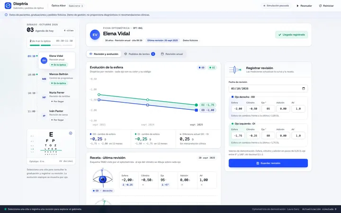Image resolution: width=341 pixels, height=213 pixels.
Task: Click the lens illustration in Registrar revisión
Action: pos(235,70)
